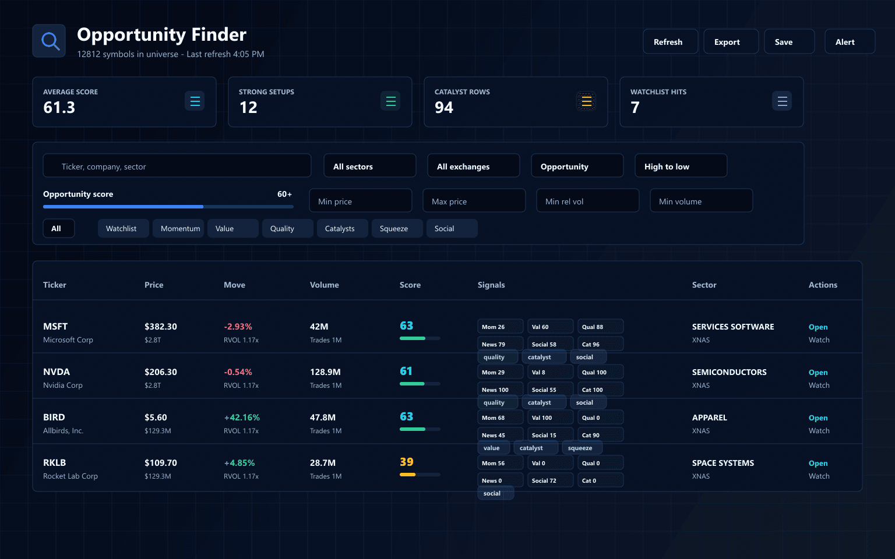Create an Alert
This screenshot has height=559, width=895.
pos(850,41)
